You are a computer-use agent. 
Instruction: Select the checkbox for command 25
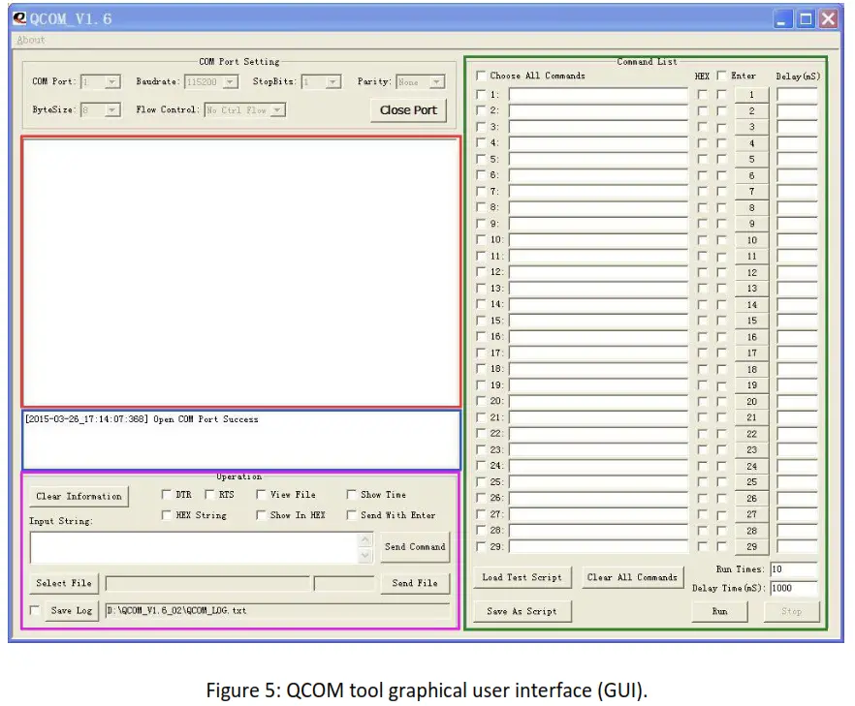pyautogui.click(x=481, y=481)
